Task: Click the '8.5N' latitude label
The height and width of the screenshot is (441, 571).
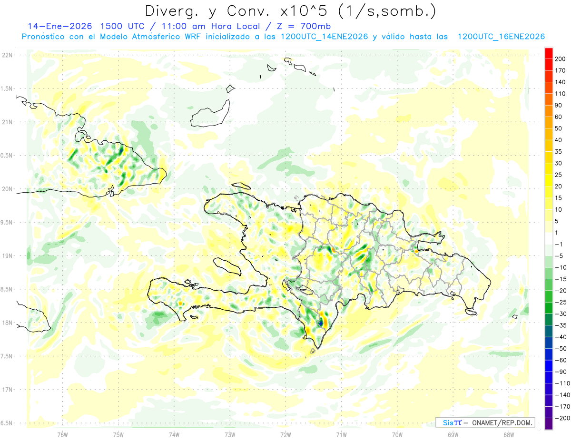Action: [x=6, y=289]
